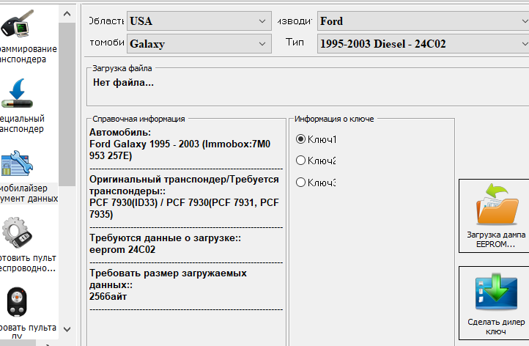
Task: Open the 1995-2003 Diesel - 24C02 type dropdown
Action: coord(423,43)
